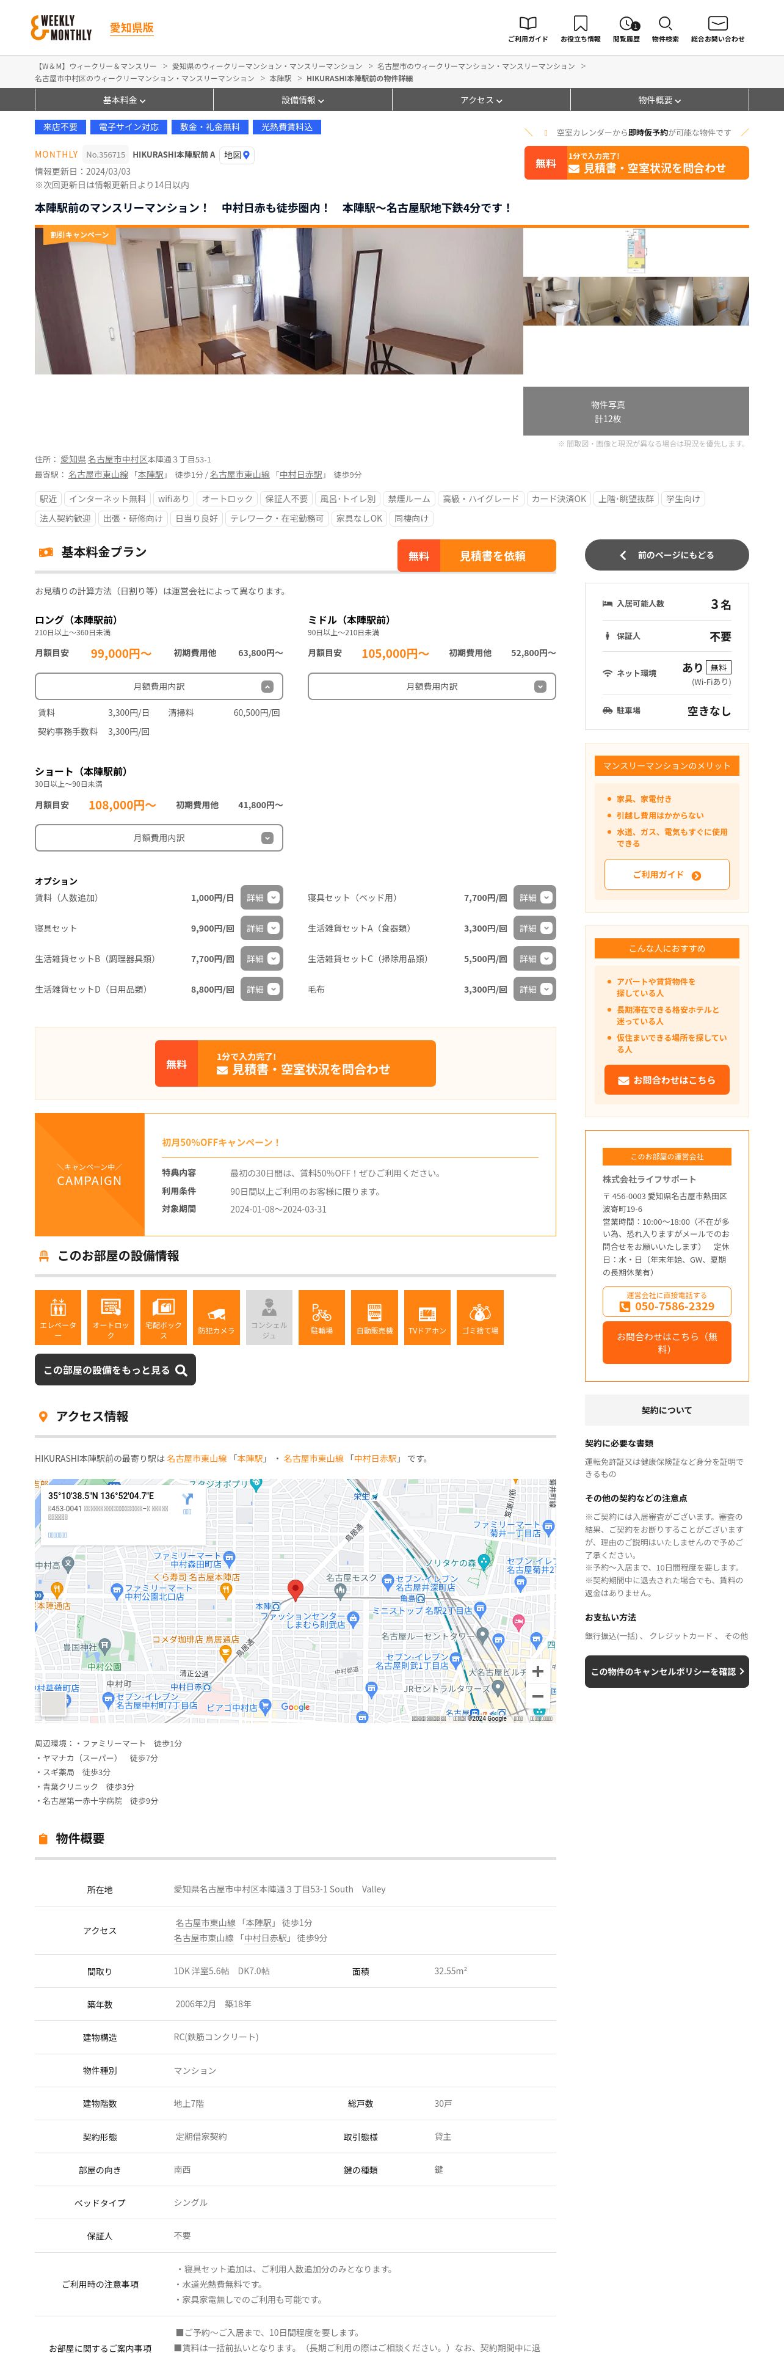Collapse the ロング plan 月額費用内訳 breakdown
Screen dimensions: 784x2353
159,686
